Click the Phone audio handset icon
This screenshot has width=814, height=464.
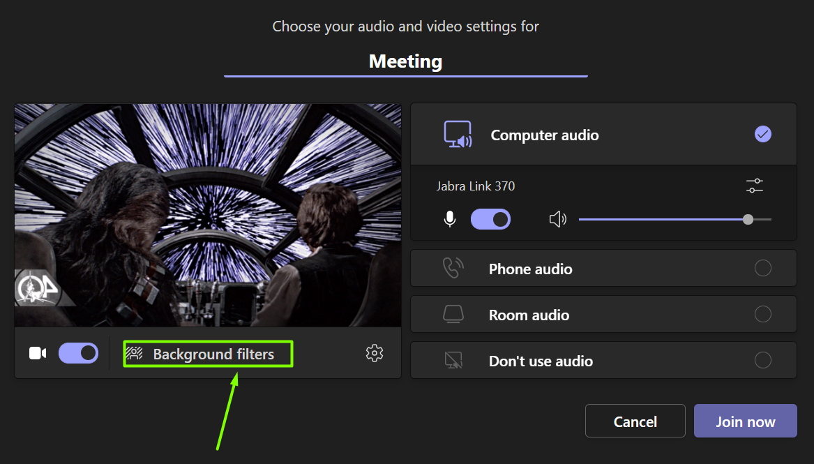[453, 269]
